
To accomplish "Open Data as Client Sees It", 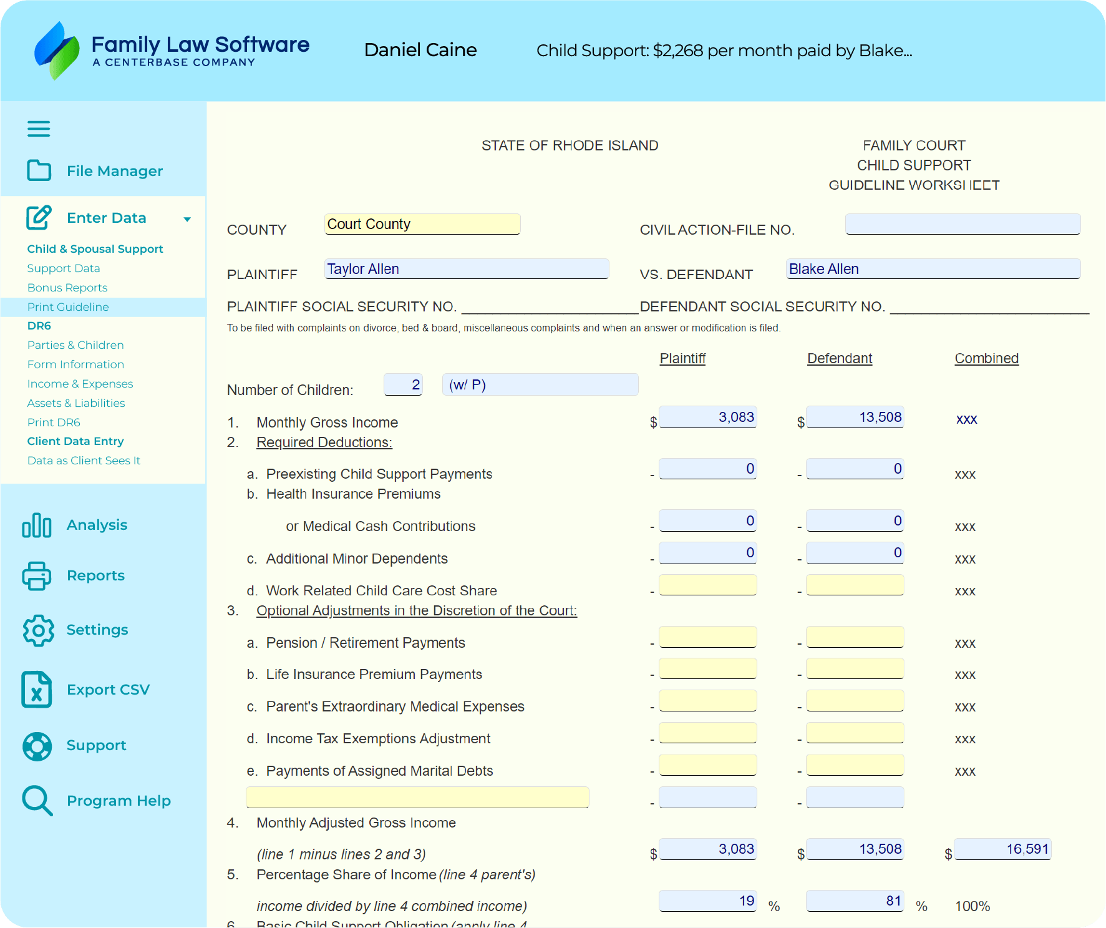I will tap(84, 461).
